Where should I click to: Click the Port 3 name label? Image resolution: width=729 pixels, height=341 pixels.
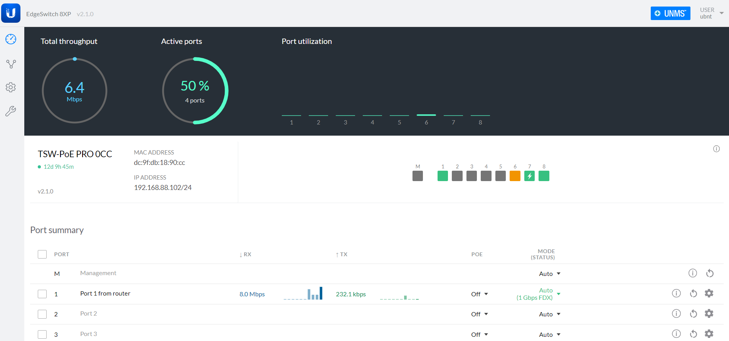(89, 334)
